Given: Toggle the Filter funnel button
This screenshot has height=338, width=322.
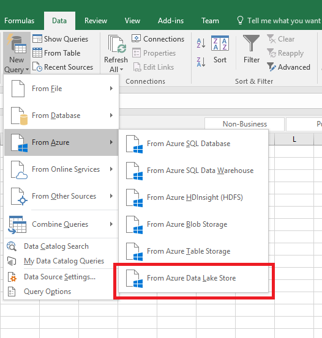Looking at the screenshot, I should point(252,50).
